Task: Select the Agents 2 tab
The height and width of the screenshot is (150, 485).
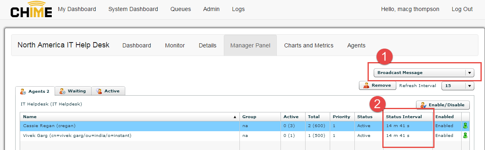Action: (35, 91)
